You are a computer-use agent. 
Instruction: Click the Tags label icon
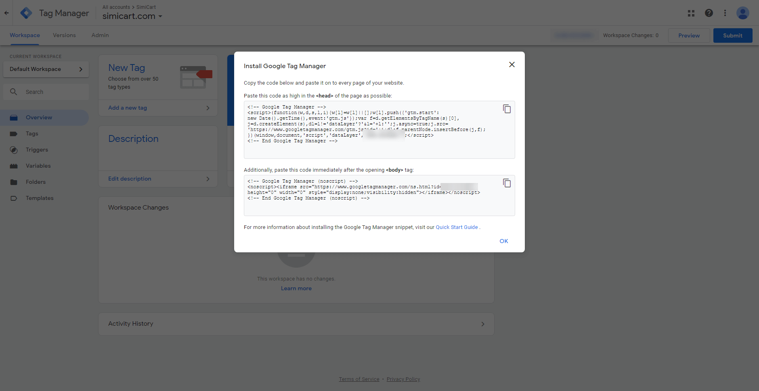point(13,134)
